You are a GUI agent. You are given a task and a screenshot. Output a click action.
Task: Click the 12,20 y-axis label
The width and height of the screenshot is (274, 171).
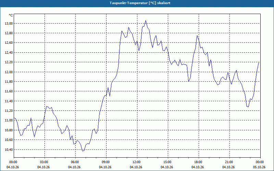[9, 62]
